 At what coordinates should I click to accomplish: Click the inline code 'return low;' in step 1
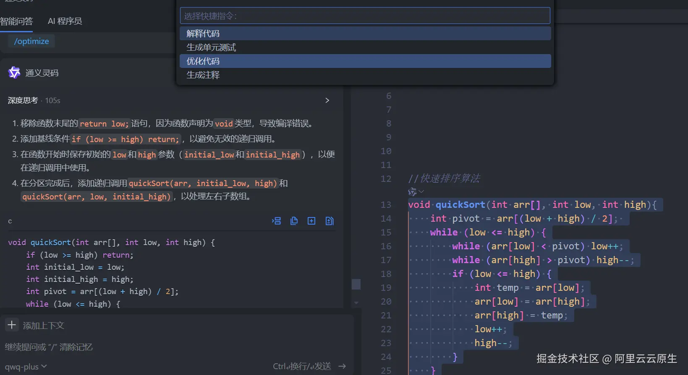104,124
